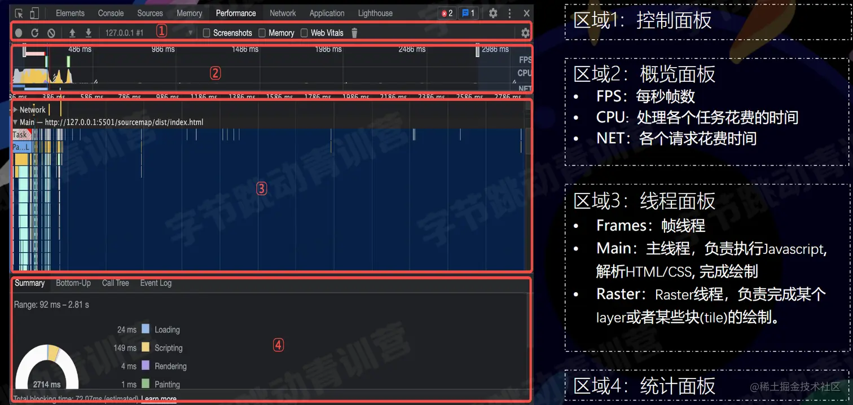Viewport: 853px width, 405px height.
Task: Click the red error count badge
Action: coord(447,13)
